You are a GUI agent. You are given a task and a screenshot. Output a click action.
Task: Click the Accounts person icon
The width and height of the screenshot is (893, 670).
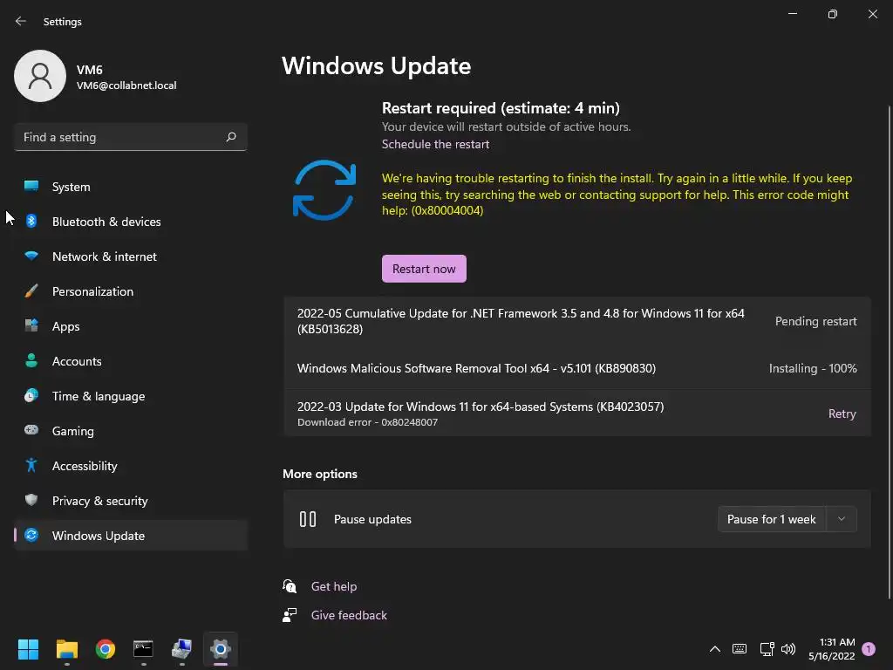tap(31, 360)
